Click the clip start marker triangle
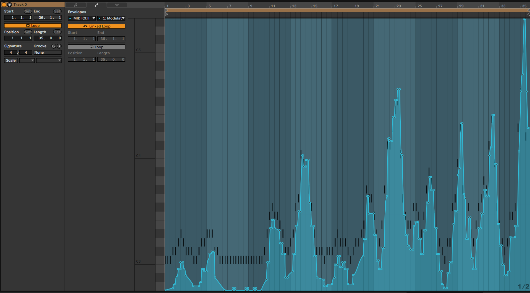The width and height of the screenshot is (530, 293). [166, 14]
